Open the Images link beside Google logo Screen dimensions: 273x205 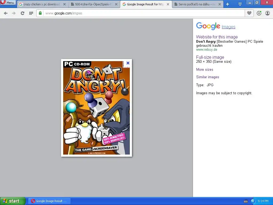(228, 27)
